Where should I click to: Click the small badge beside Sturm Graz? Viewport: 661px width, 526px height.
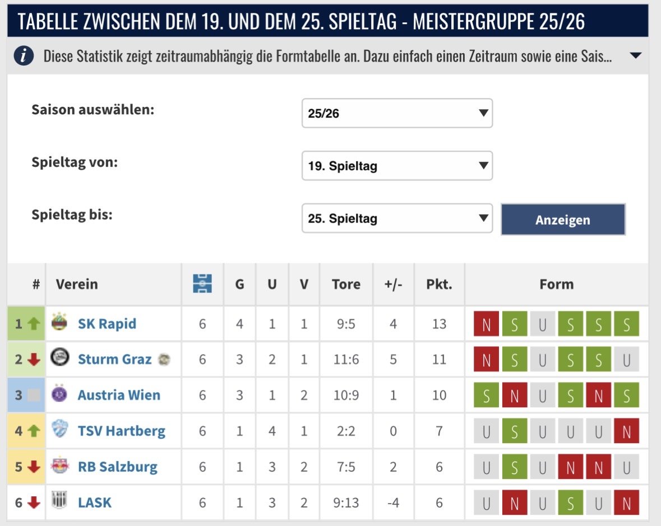click(163, 360)
